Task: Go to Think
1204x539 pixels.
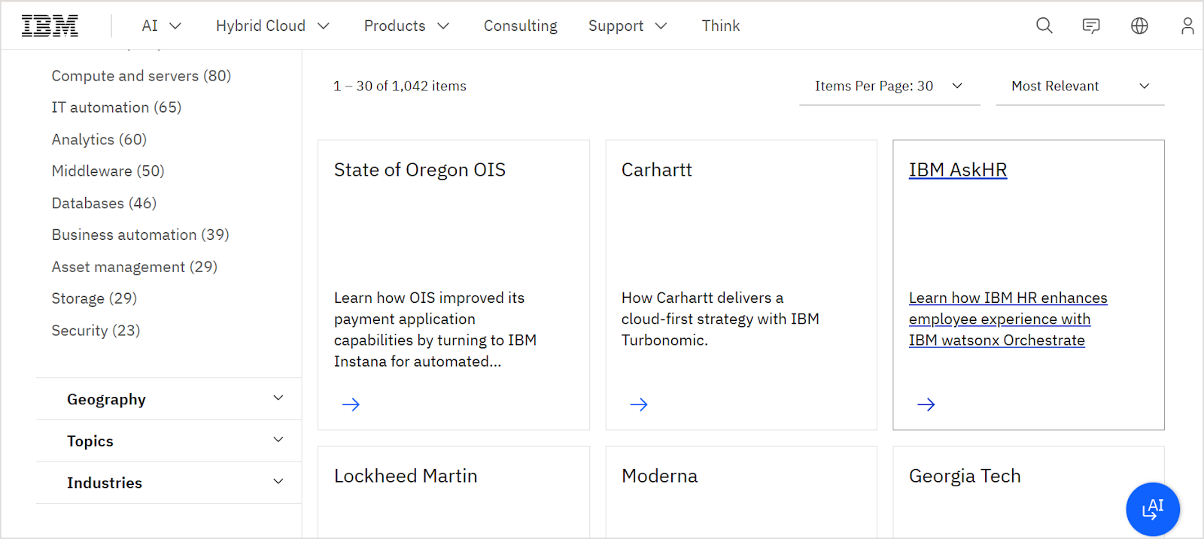Action: point(721,26)
